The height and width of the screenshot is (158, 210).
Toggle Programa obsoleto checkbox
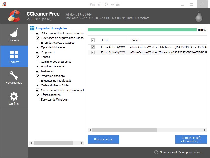(38, 76)
